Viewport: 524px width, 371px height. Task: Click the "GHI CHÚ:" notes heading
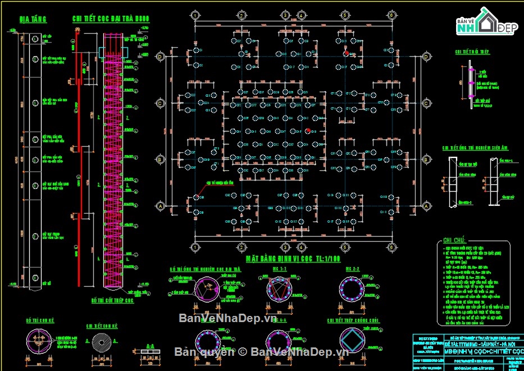(454, 240)
